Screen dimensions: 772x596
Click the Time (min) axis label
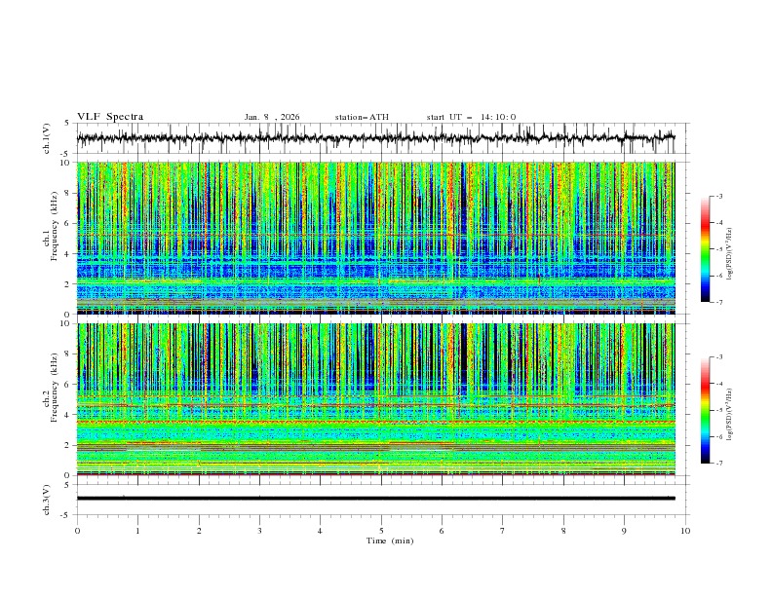point(390,540)
